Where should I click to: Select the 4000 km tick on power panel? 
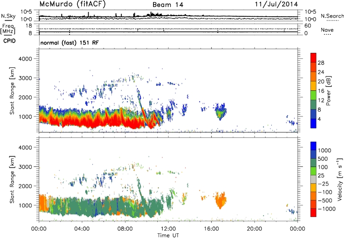coord(25,59)
